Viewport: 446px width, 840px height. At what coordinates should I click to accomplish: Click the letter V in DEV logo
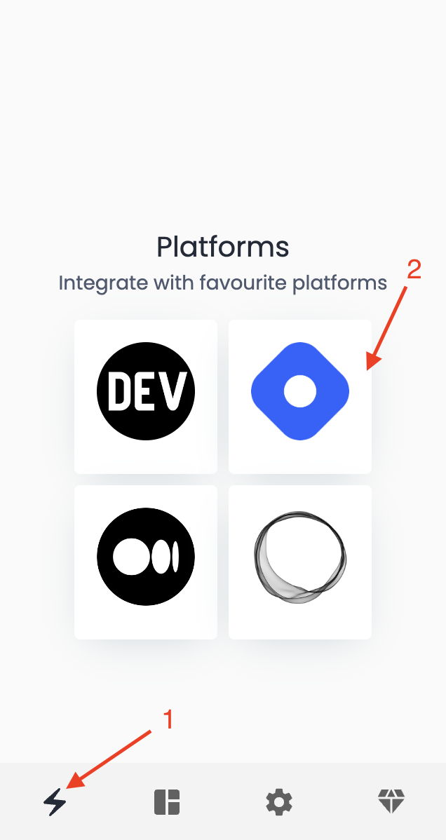pyautogui.click(x=176, y=391)
